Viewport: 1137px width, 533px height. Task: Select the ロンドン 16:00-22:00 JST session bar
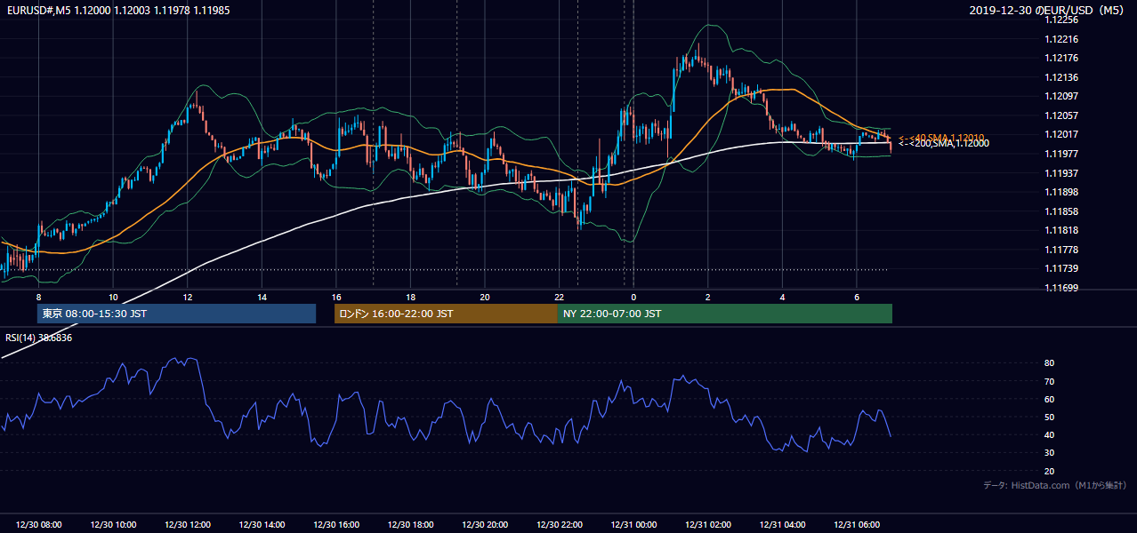pos(446,314)
